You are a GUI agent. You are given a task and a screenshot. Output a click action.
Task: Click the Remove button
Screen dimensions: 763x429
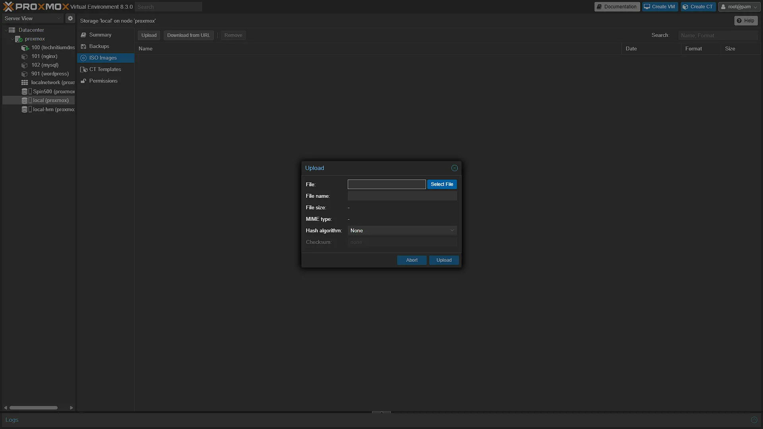(x=233, y=35)
